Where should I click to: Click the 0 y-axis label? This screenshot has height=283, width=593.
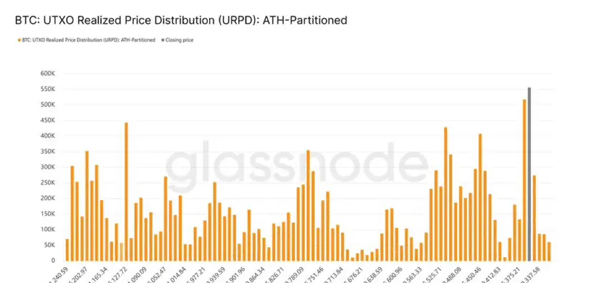tap(53, 260)
